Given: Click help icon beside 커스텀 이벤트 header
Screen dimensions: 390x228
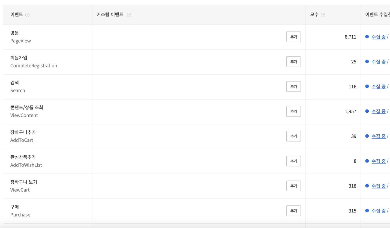Looking at the screenshot, I should click(129, 15).
